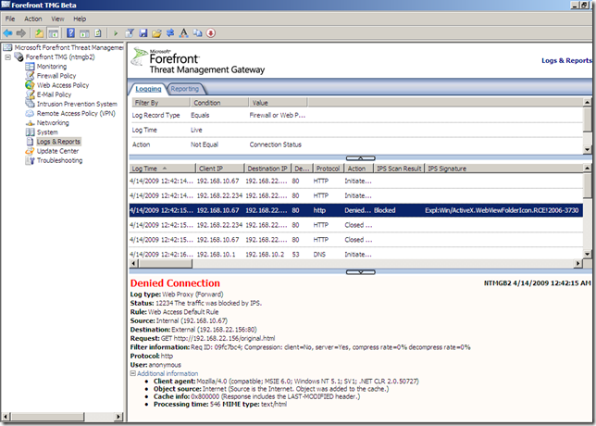The width and height of the screenshot is (596, 426).
Task: Select the Logs & Reports tree item
Action: click(x=58, y=142)
